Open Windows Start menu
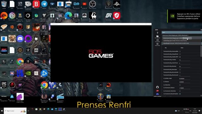 pos(2,111)
